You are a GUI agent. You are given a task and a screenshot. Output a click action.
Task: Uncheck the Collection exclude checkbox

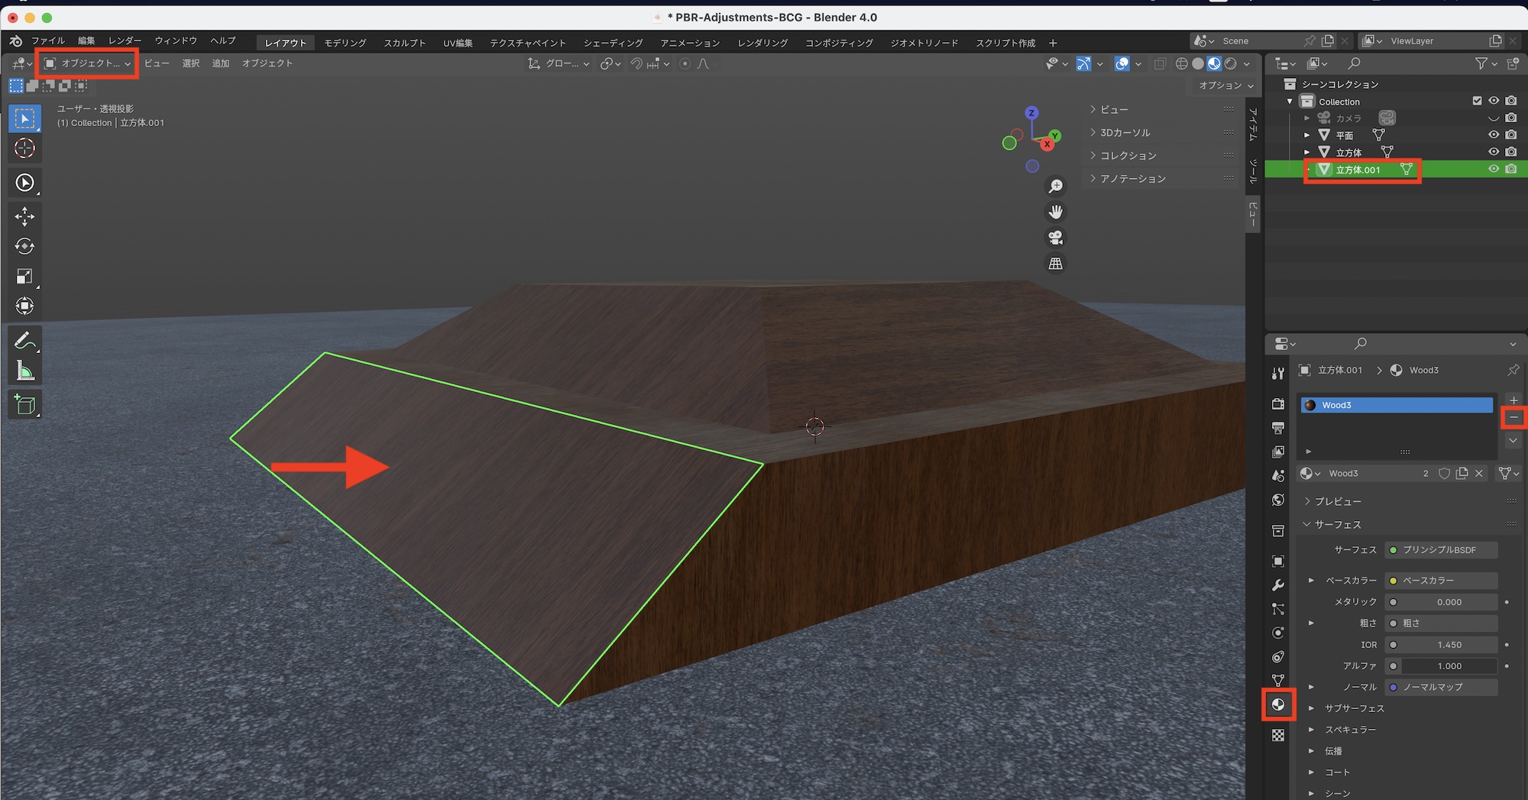coord(1477,101)
